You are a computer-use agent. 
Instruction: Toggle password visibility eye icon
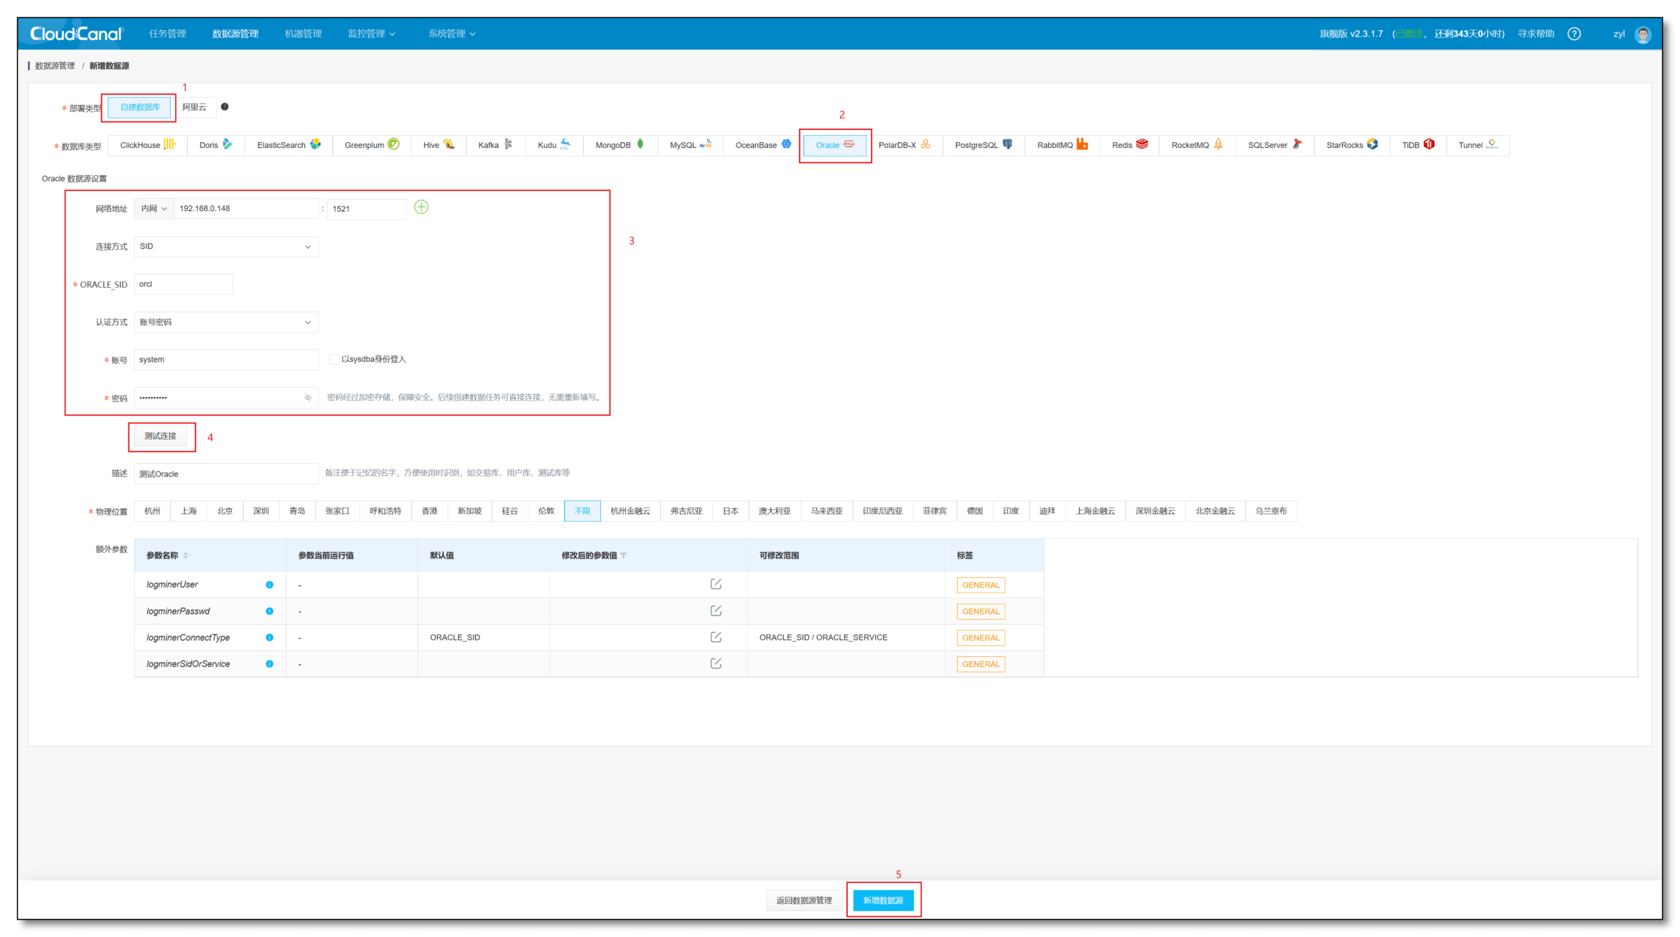[307, 397]
